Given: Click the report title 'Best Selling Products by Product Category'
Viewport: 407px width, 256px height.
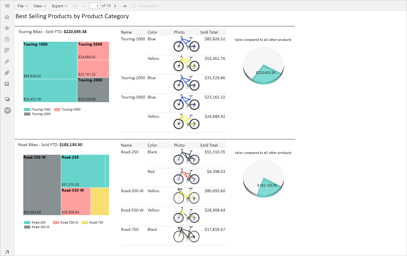Looking at the screenshot, I should click(x=72, y=16).
